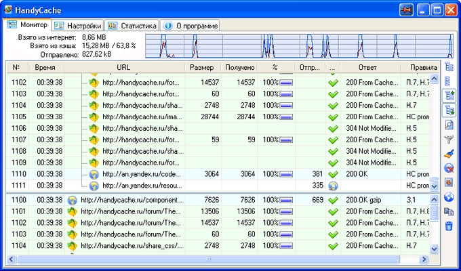Click the globe with red X icon
This screenshot has width=461, height=271.
coord(449,169)
